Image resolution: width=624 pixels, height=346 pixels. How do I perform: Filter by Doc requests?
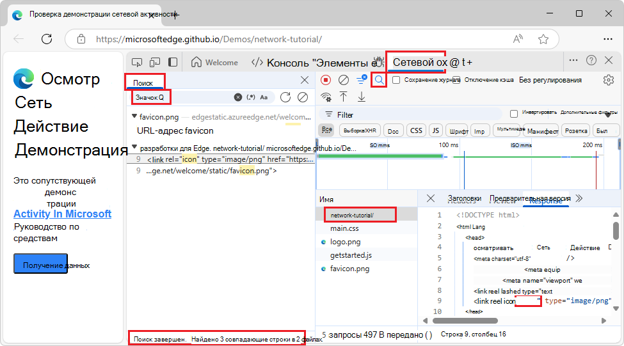tap(393, 130)
